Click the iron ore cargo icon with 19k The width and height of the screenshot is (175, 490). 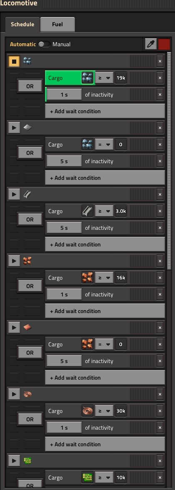[87, 78]
